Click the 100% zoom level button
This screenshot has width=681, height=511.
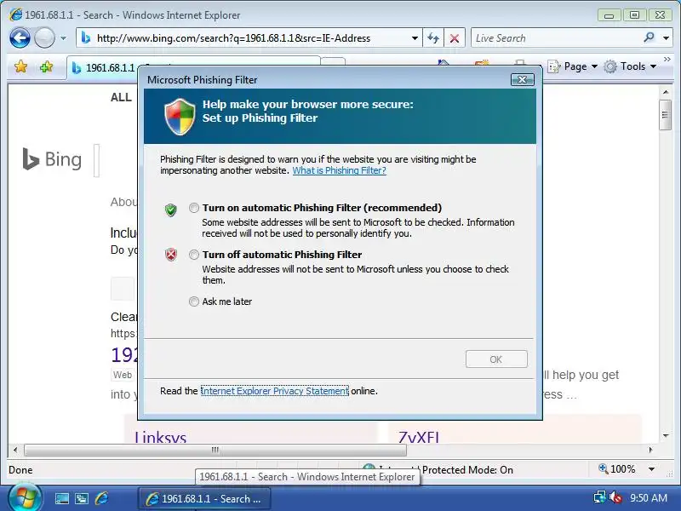click(x=616, y=469)
